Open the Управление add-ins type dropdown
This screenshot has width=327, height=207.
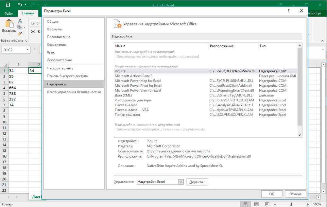pyautogui.click(x=181, y=182)
